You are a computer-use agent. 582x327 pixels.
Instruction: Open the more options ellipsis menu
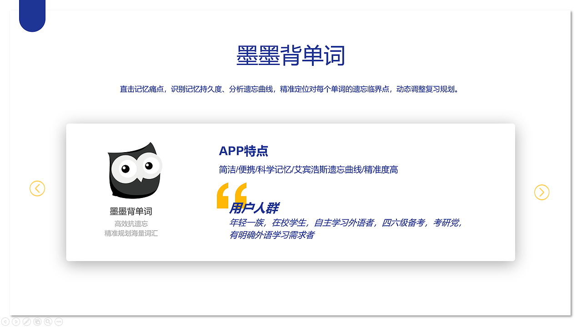point(59,322)
